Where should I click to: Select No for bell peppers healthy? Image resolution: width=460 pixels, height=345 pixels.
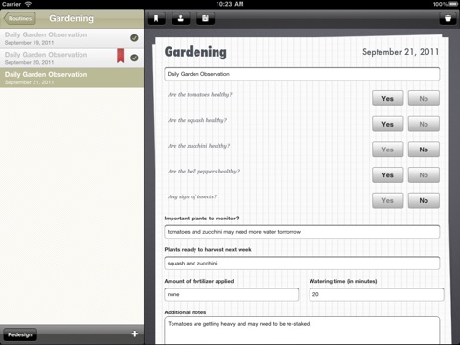click(x=424, y=175)
